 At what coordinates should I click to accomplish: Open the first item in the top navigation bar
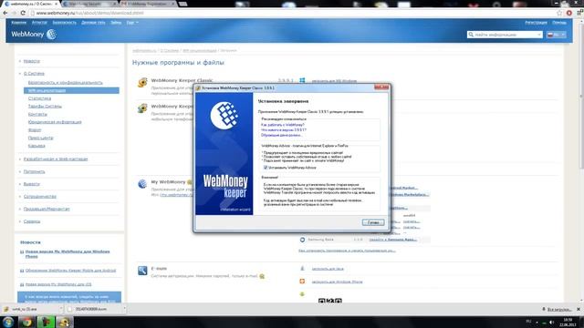18,23
